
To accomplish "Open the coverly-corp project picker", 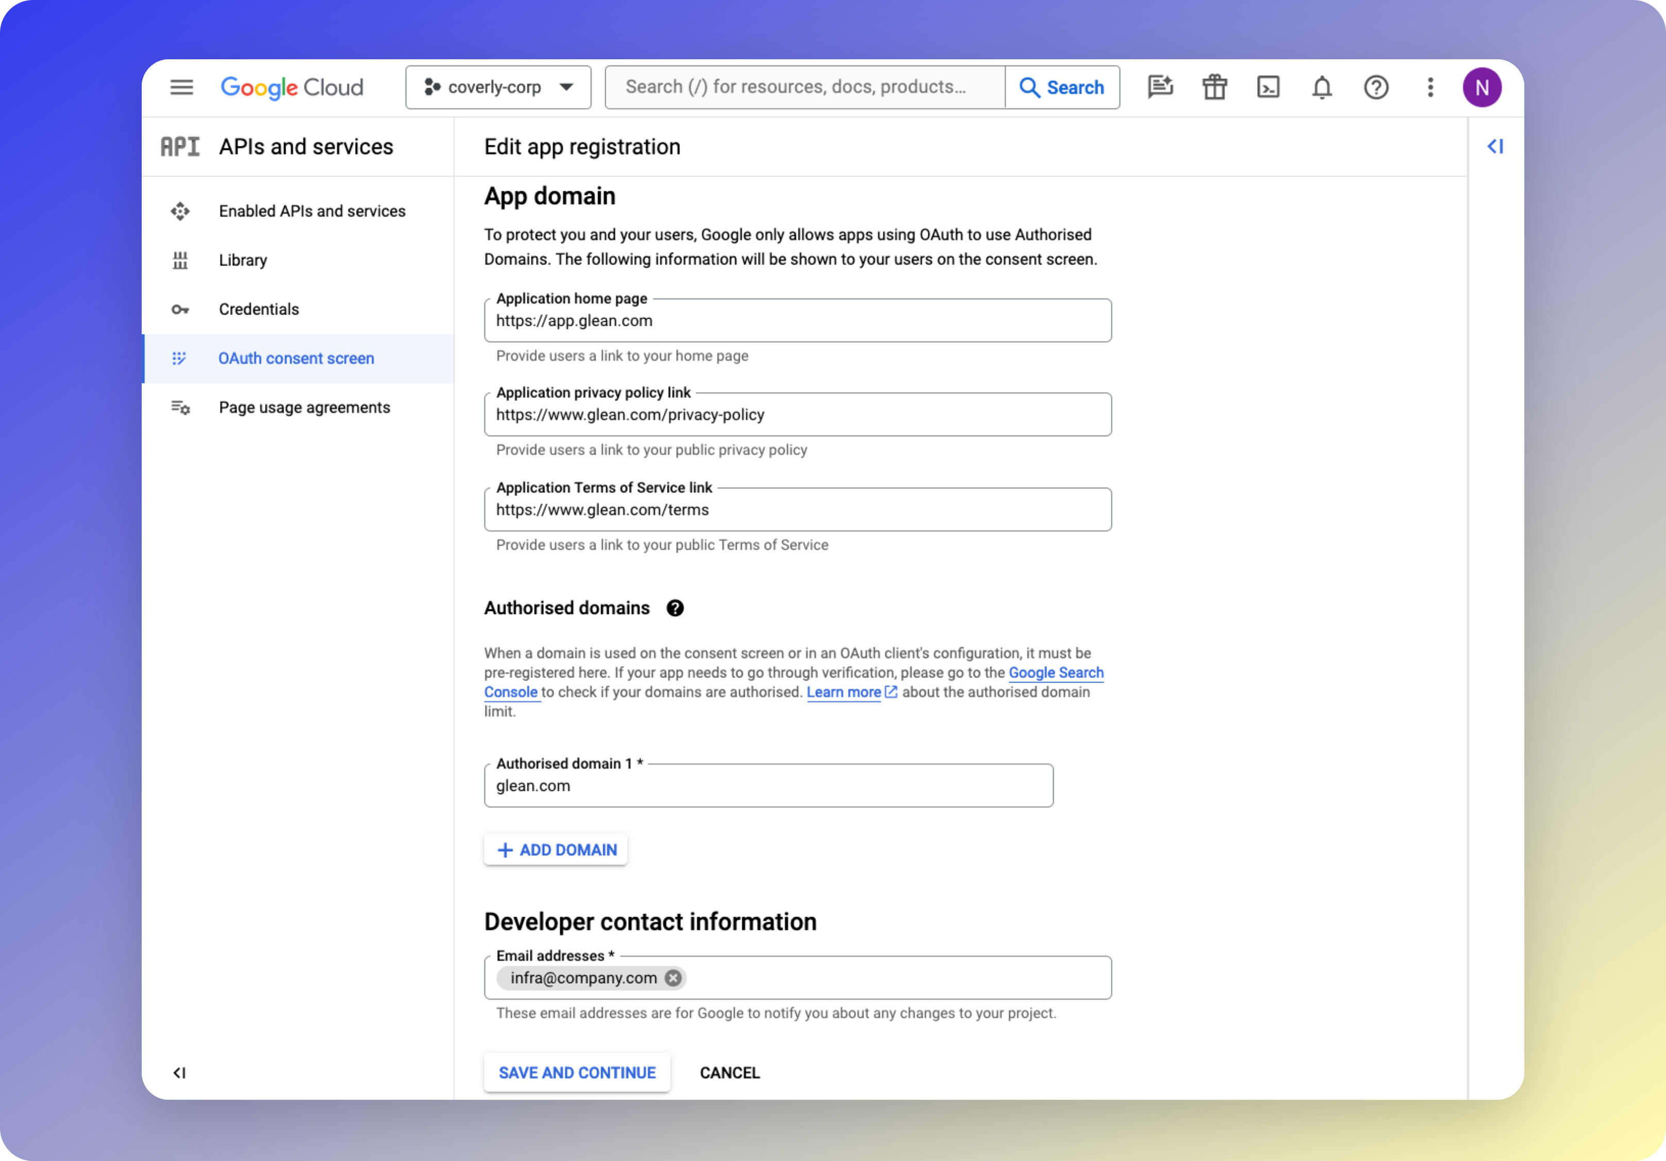I will [498, 87].
